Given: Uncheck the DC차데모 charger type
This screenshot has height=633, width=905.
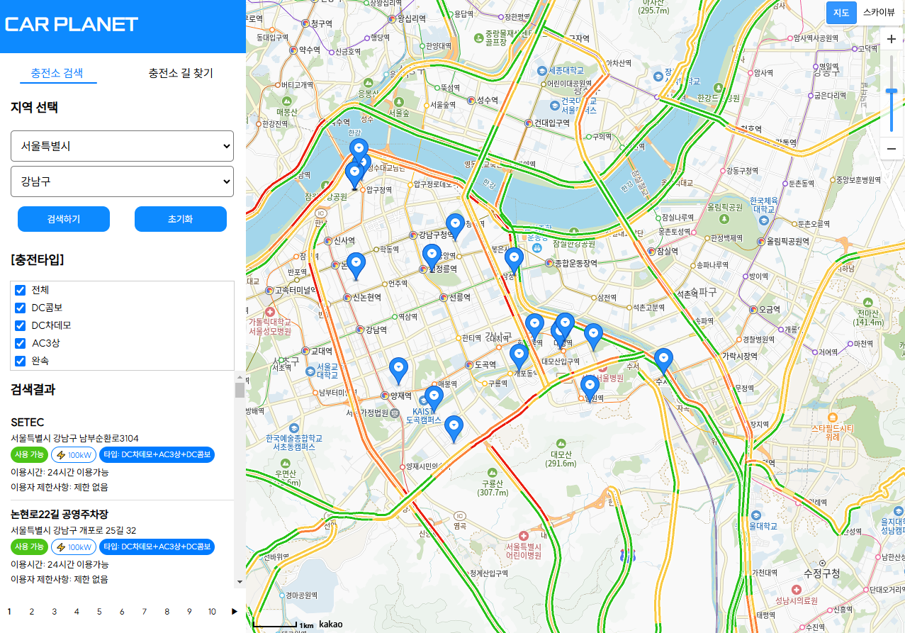Looking at the screenshot, I should coord(21,325).
